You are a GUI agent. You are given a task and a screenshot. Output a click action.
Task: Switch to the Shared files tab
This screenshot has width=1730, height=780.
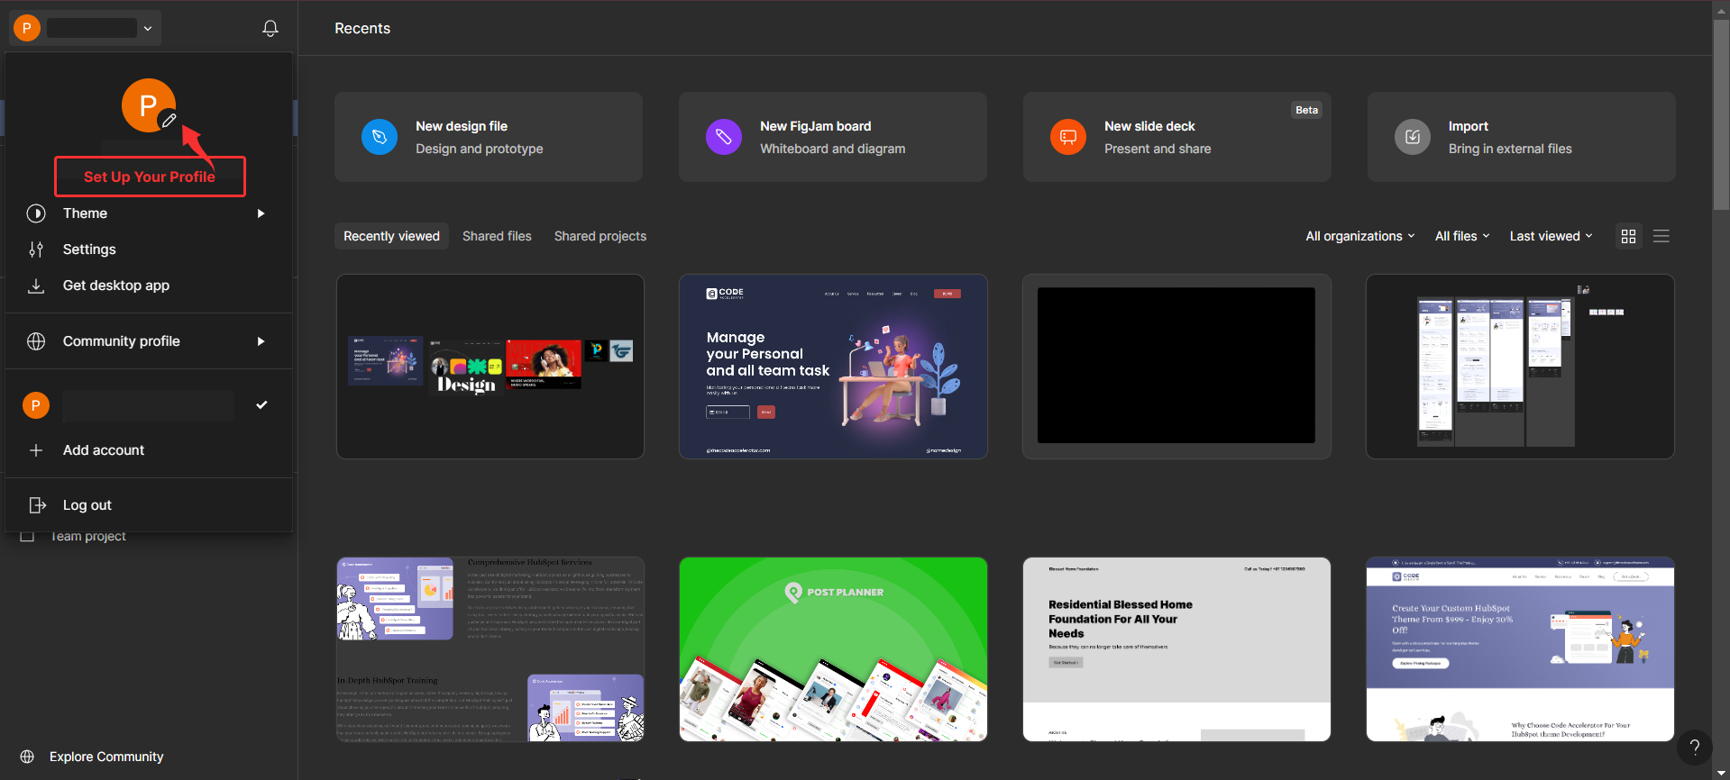click(497, 236)
